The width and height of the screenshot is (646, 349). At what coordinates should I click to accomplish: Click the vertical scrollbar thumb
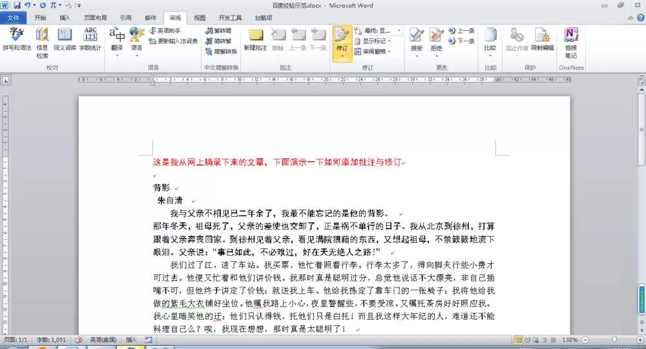click(x=641, y=130)
